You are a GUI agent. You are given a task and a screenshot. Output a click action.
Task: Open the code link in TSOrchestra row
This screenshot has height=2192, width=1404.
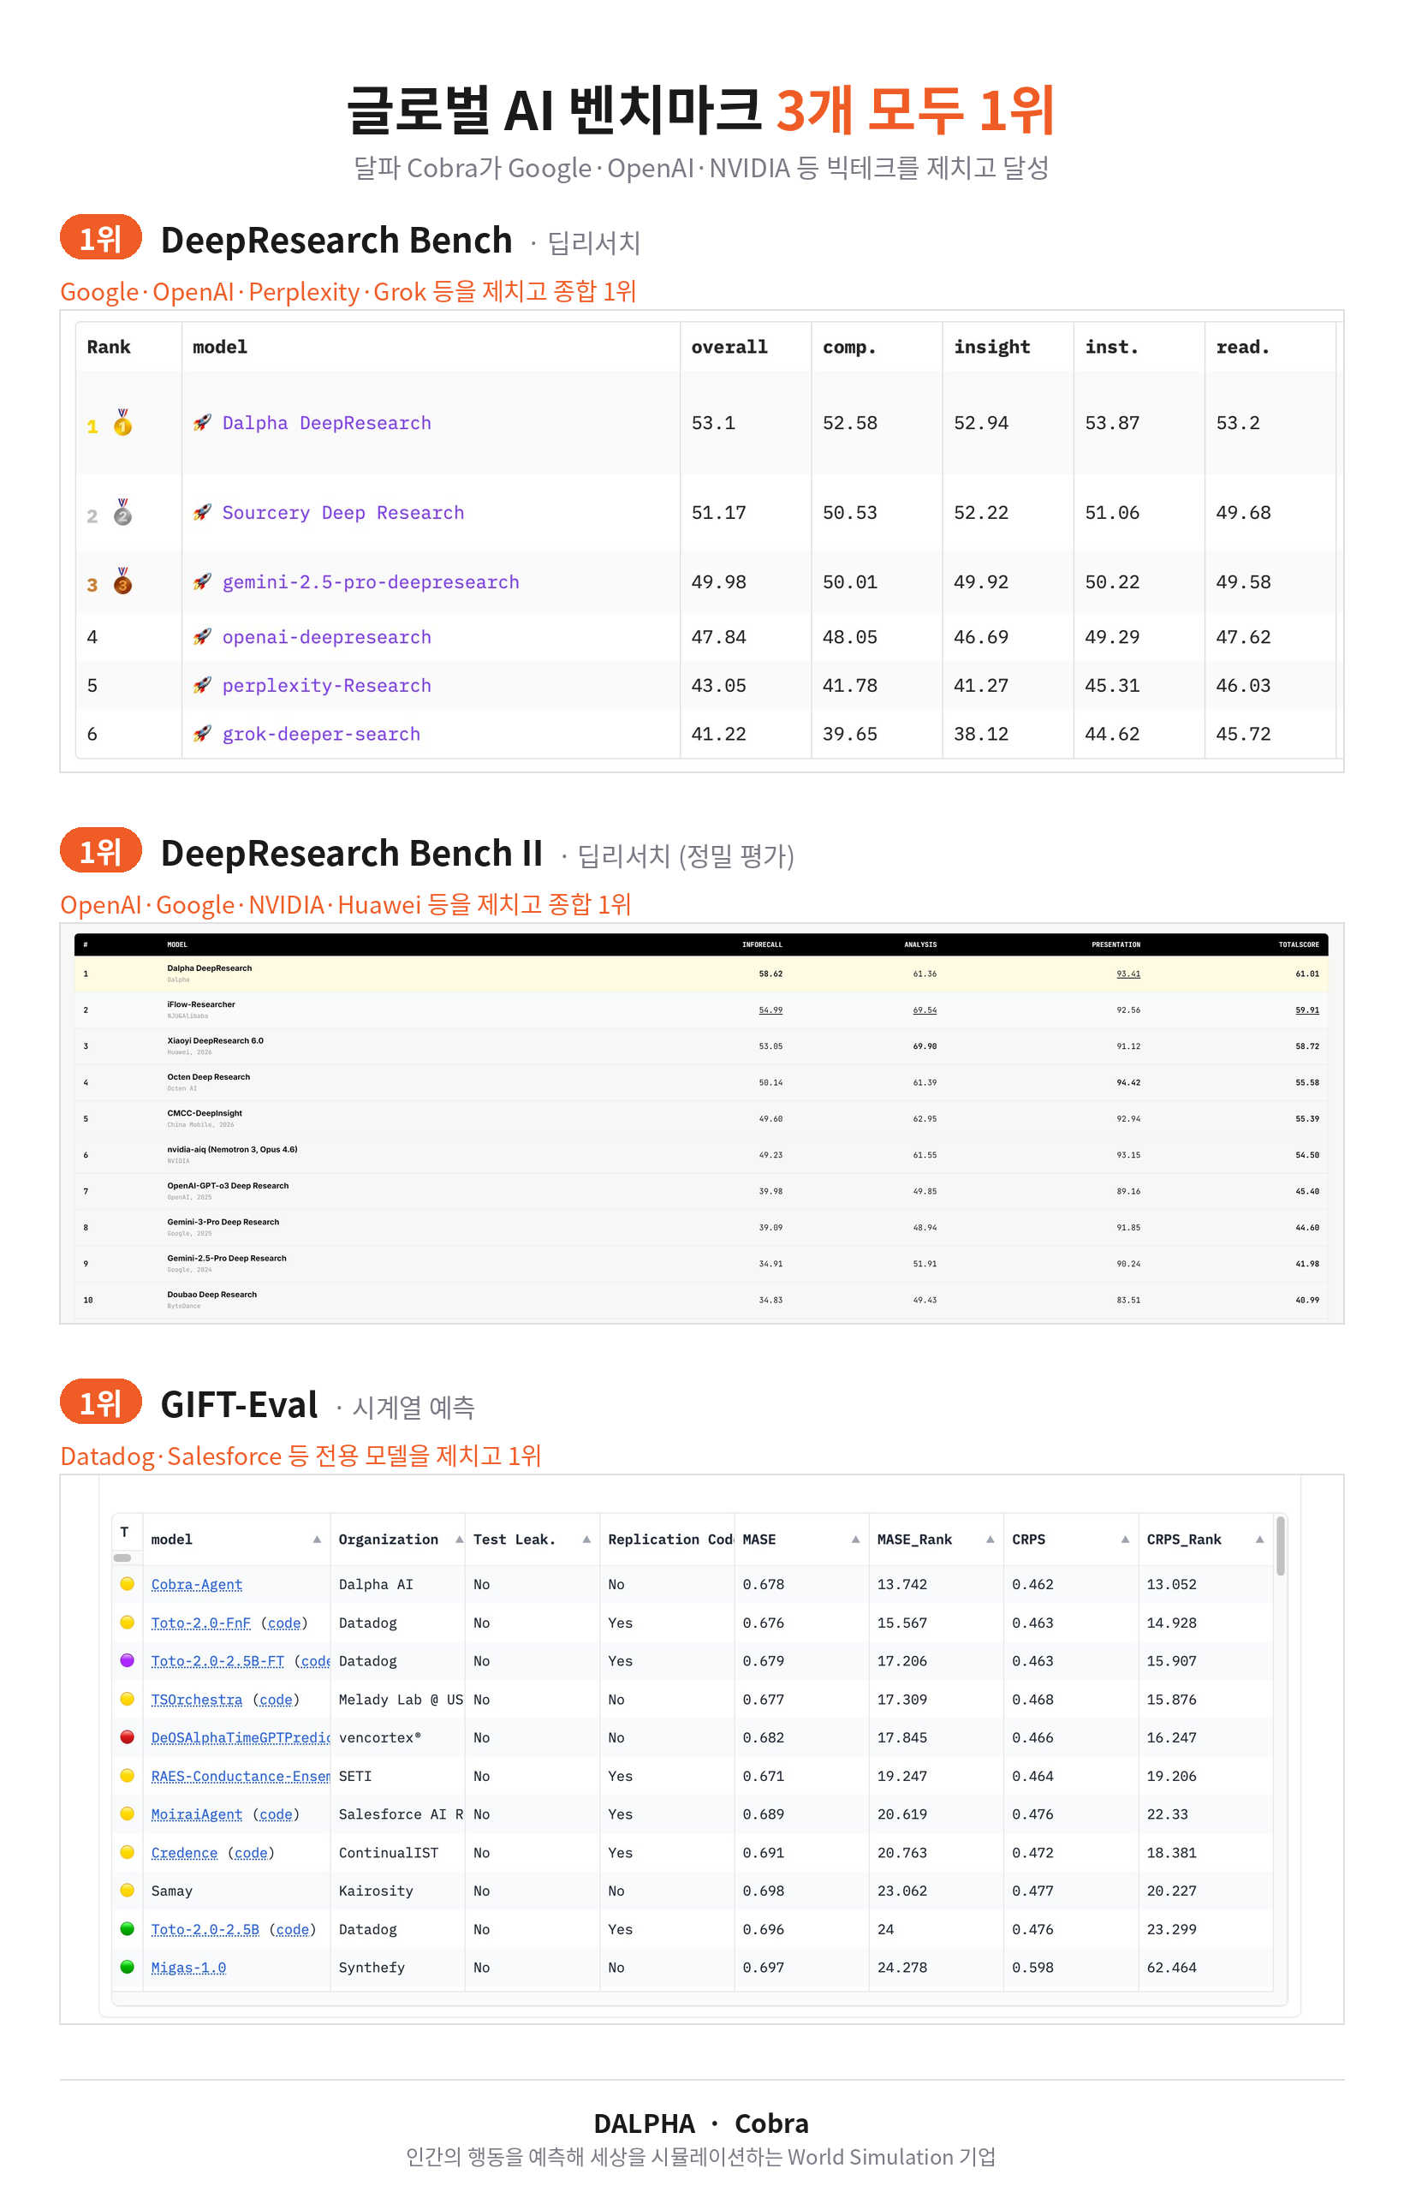pyautogui.click(x=276, y=1699)
